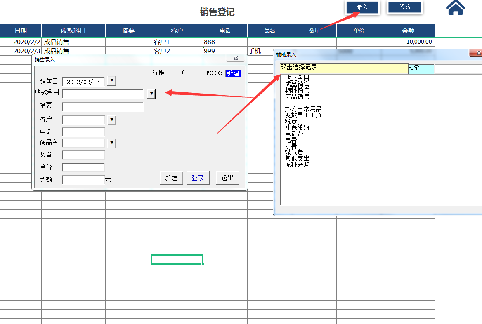Click the 商品名 input field
Image resolution: width=482 pixels, height=324 pixels.
(83, 143)
